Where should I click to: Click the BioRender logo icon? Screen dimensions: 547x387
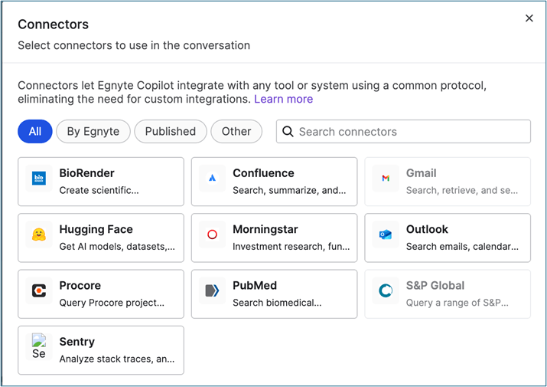coord(39,179)
